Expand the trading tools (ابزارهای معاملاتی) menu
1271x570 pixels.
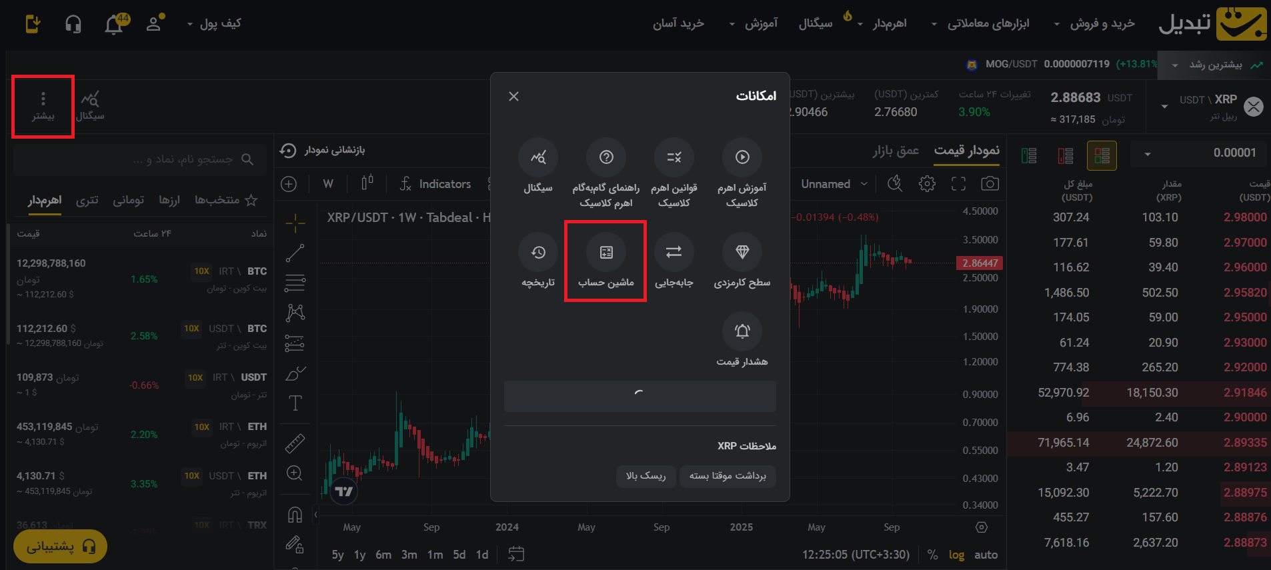click(x=988, y=24)
